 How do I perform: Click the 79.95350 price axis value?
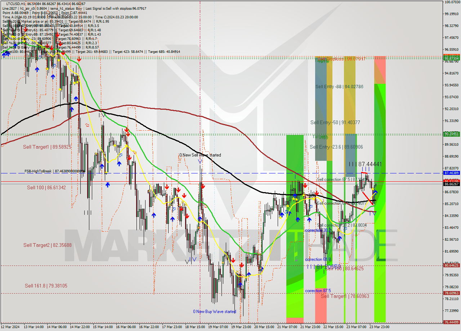tap(452, 275)
